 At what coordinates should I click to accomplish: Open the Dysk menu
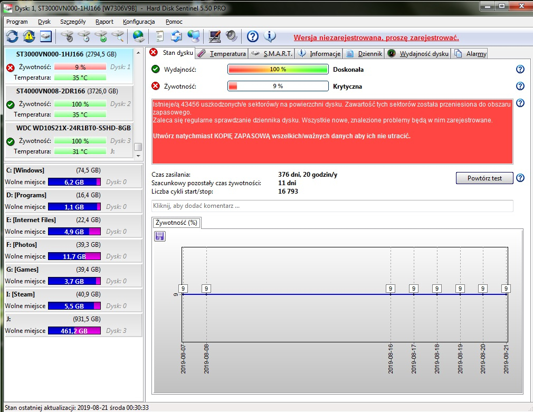tap(44, 22)
